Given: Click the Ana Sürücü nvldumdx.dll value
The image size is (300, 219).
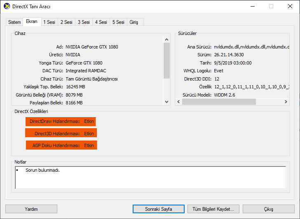Looking at the screenshot, I should 251,47.
